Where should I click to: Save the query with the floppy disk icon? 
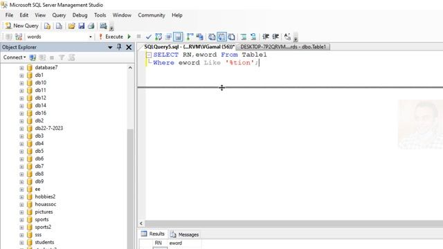pos(82,26)
